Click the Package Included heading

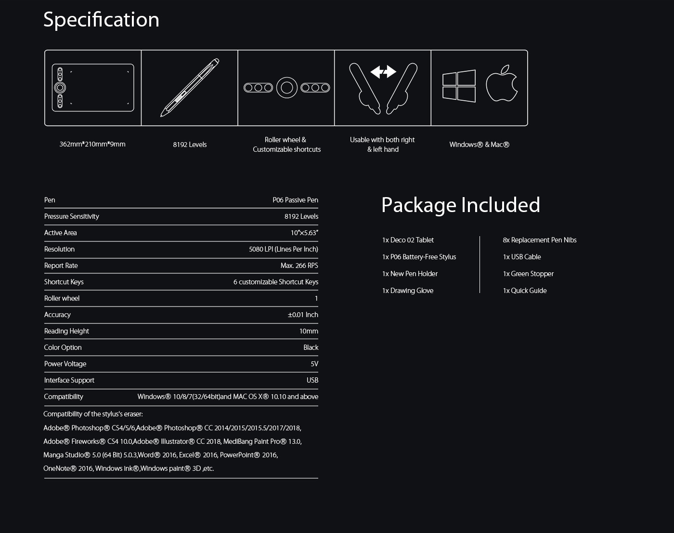point(461,205)
